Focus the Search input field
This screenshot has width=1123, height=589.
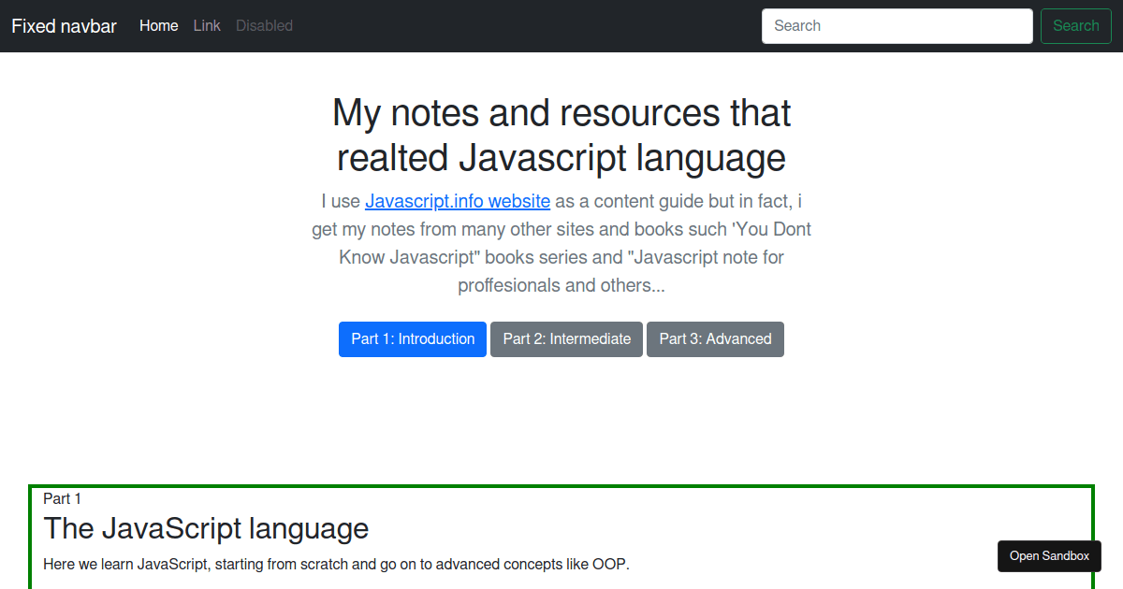click(897, 26)
